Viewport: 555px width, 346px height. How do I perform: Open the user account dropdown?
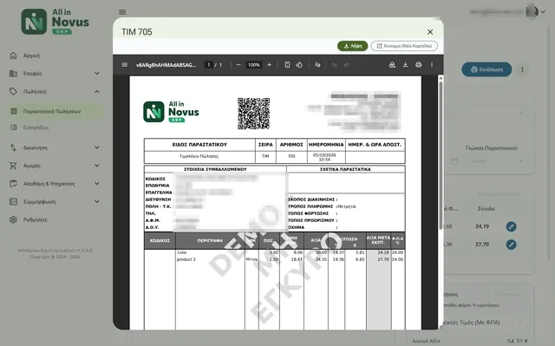543,12
